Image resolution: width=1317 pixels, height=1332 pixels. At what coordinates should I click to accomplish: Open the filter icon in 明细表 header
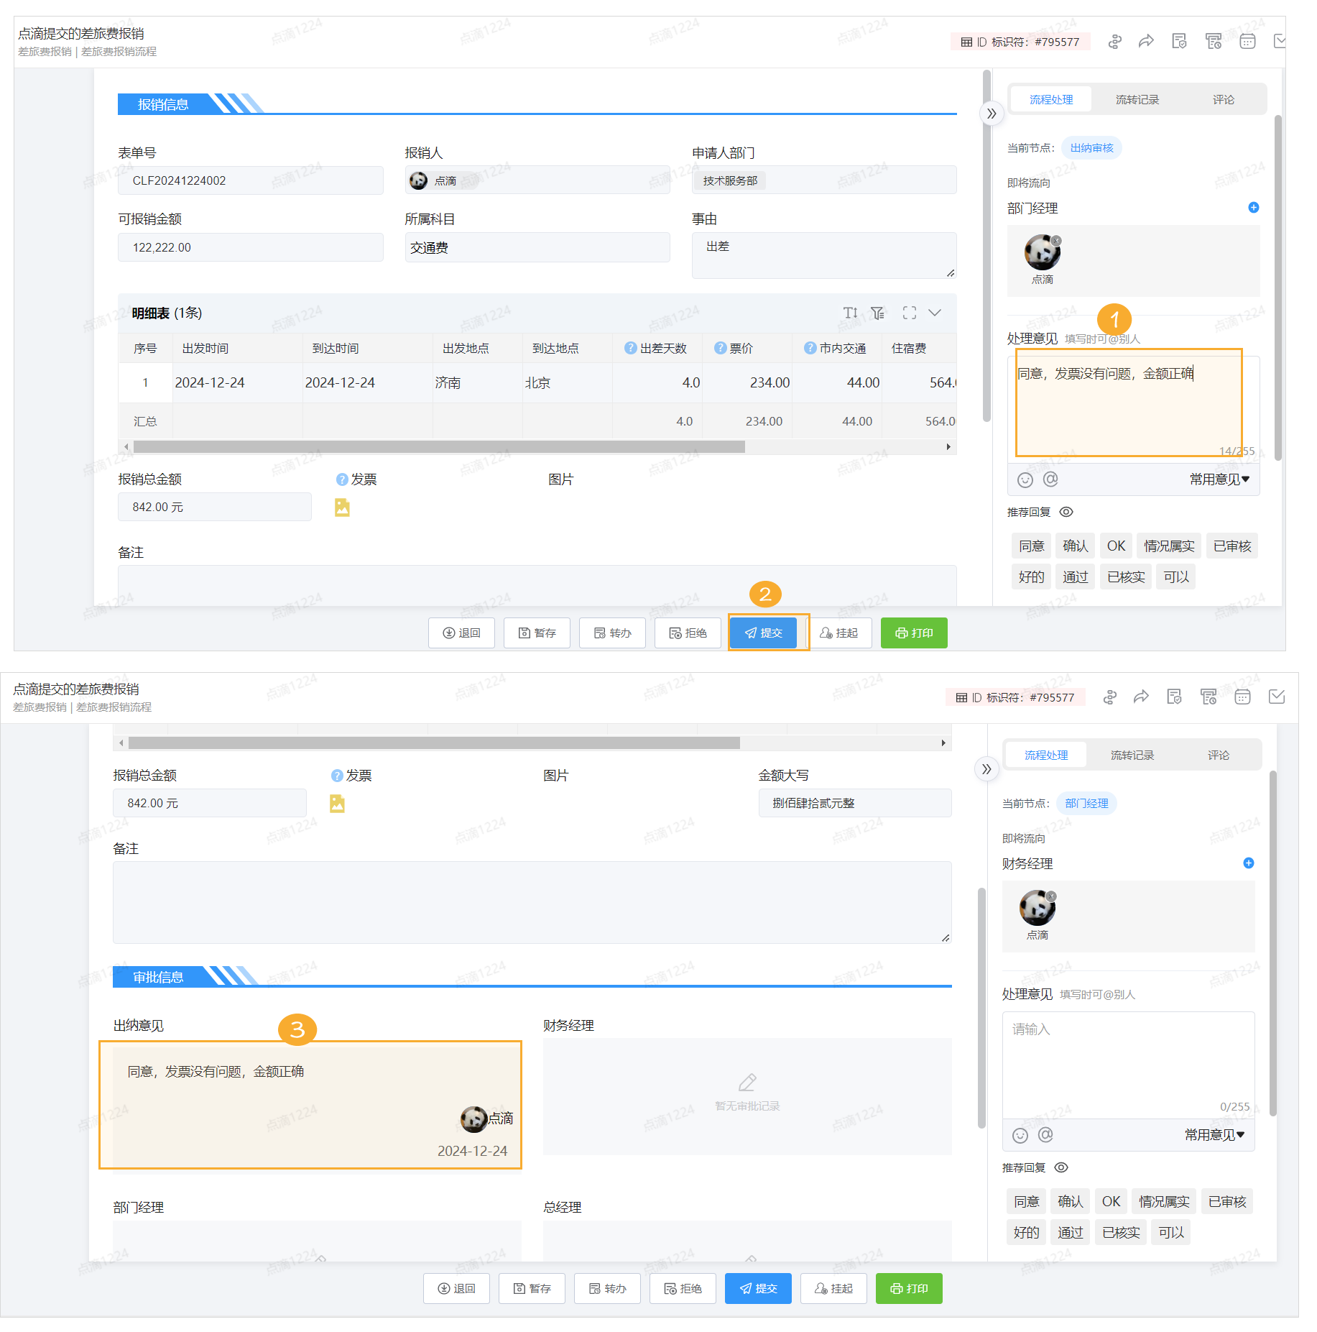(x=877, y=313)
